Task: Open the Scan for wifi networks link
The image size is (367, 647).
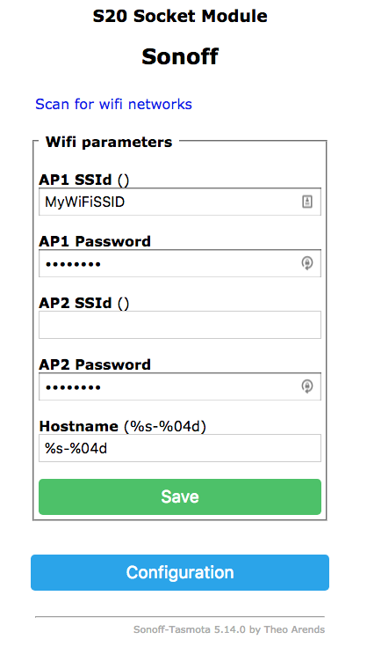Action: 113,104
